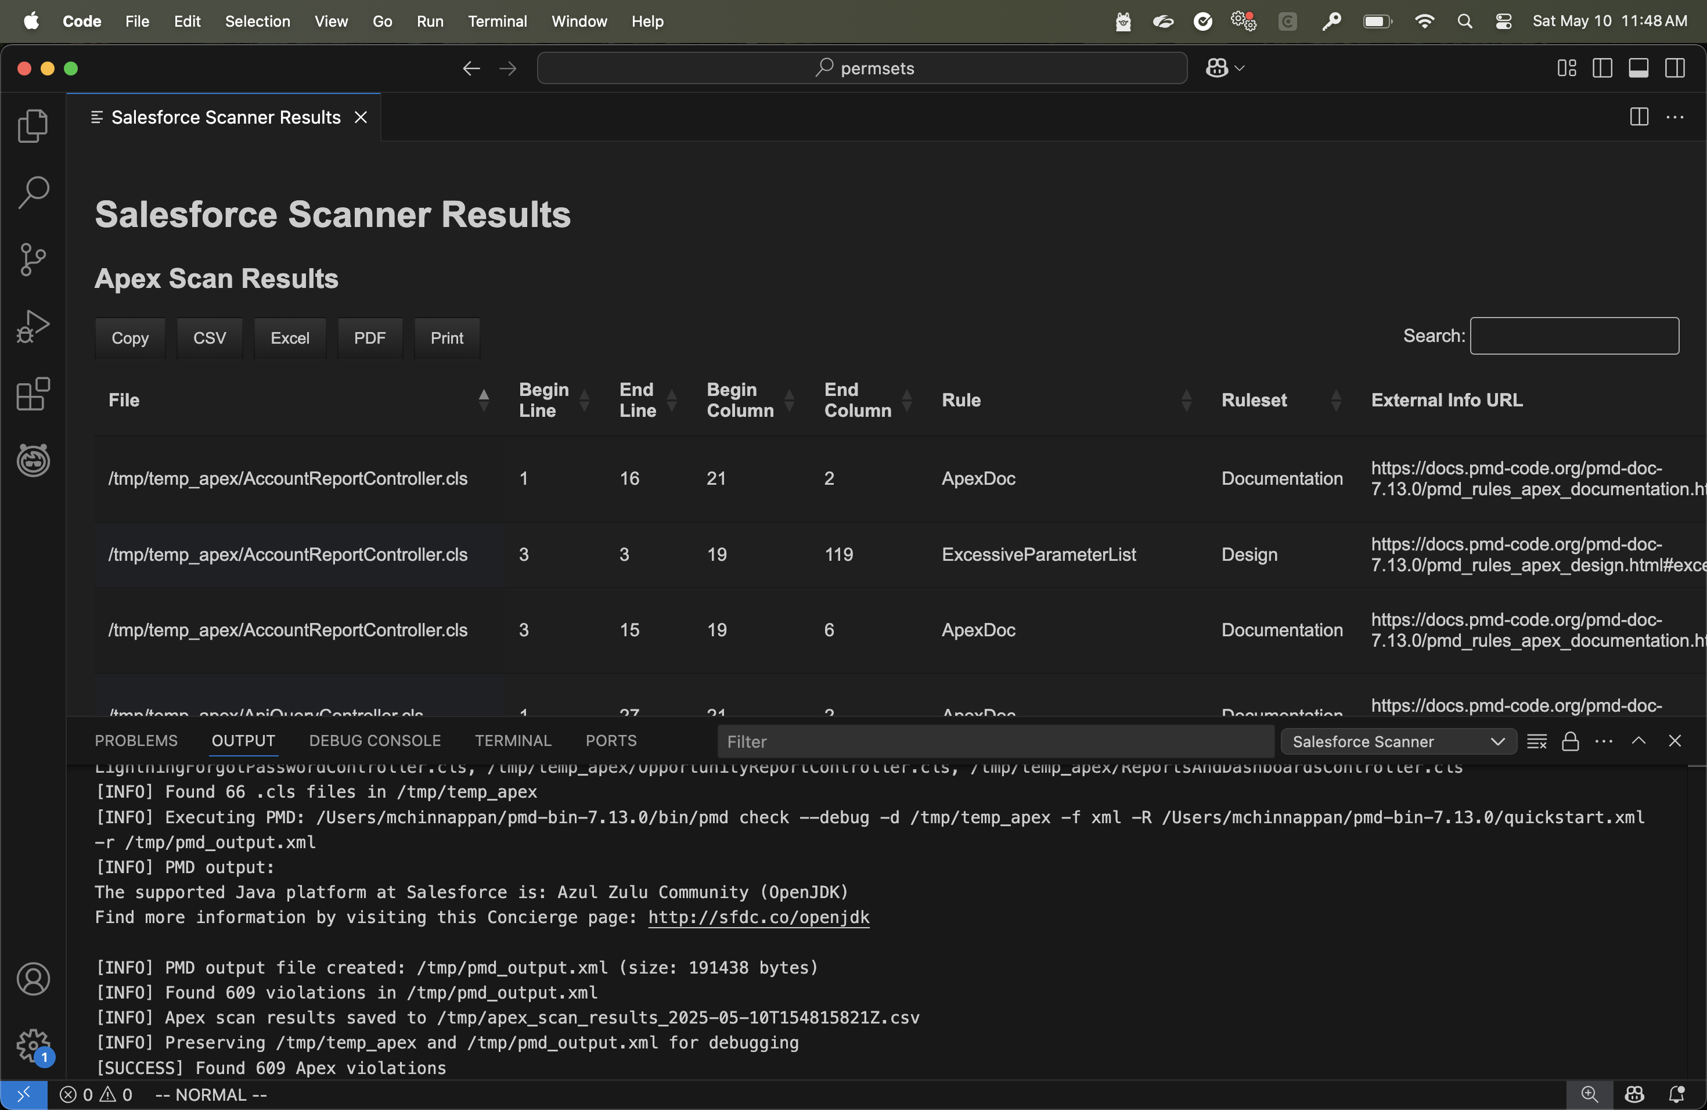Open the Copilot dropdown chevron in the title bar
The width and height of the screenshot is (1707, 1110).
tap(1240, 68)
